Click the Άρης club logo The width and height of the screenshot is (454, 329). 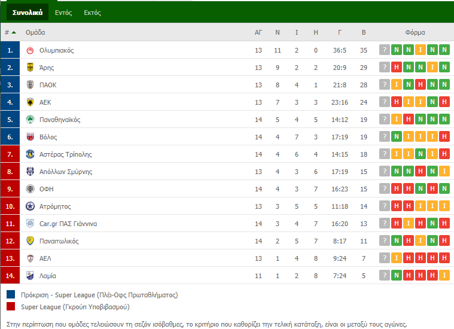coord(30,68)
